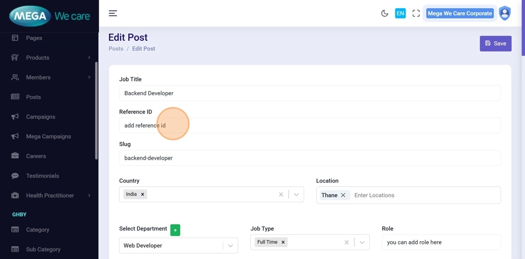Viewport: 525px width, 259px height.
Task: Expand the Country dropdown
Action: (296, 194)
